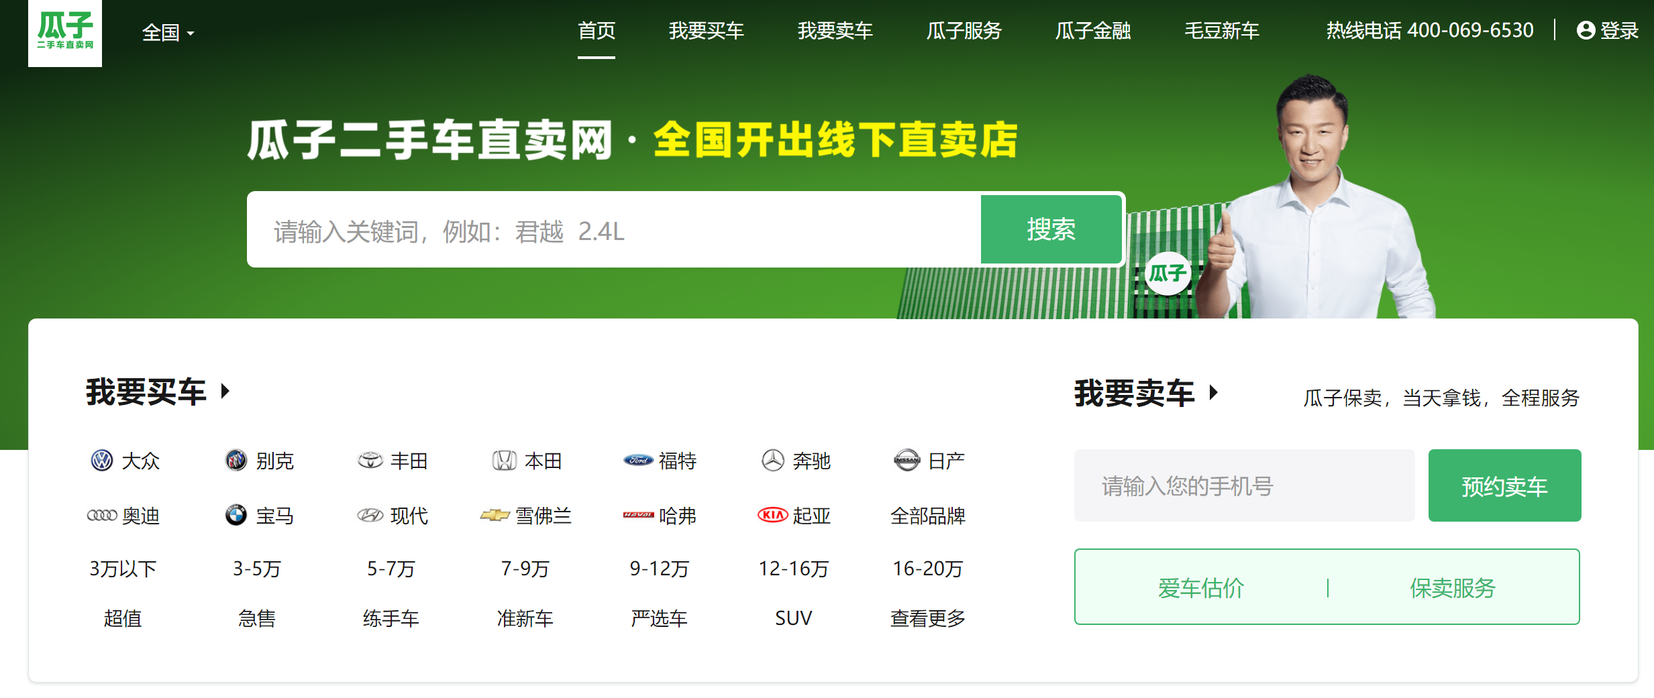The width and height of the screenshot is (1654, 698).
Task: Select the KIA (起亚) brand logo
Action: [772, 516]
